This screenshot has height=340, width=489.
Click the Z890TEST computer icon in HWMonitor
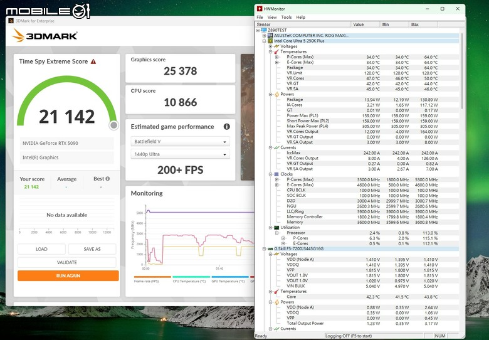[x=264, y=30]
